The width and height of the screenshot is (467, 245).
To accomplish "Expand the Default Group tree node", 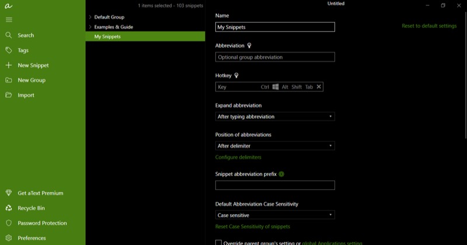I will [90, 17].
